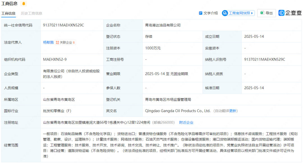This screenshot has width=303, height=163.
Task: Click the 经营范围 label cell
Action: point(21,145)
